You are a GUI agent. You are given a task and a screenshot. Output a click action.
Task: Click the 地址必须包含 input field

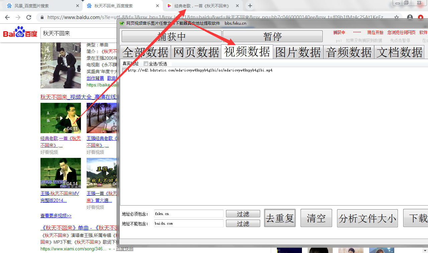pyautogui.click(x=189, y=214)
